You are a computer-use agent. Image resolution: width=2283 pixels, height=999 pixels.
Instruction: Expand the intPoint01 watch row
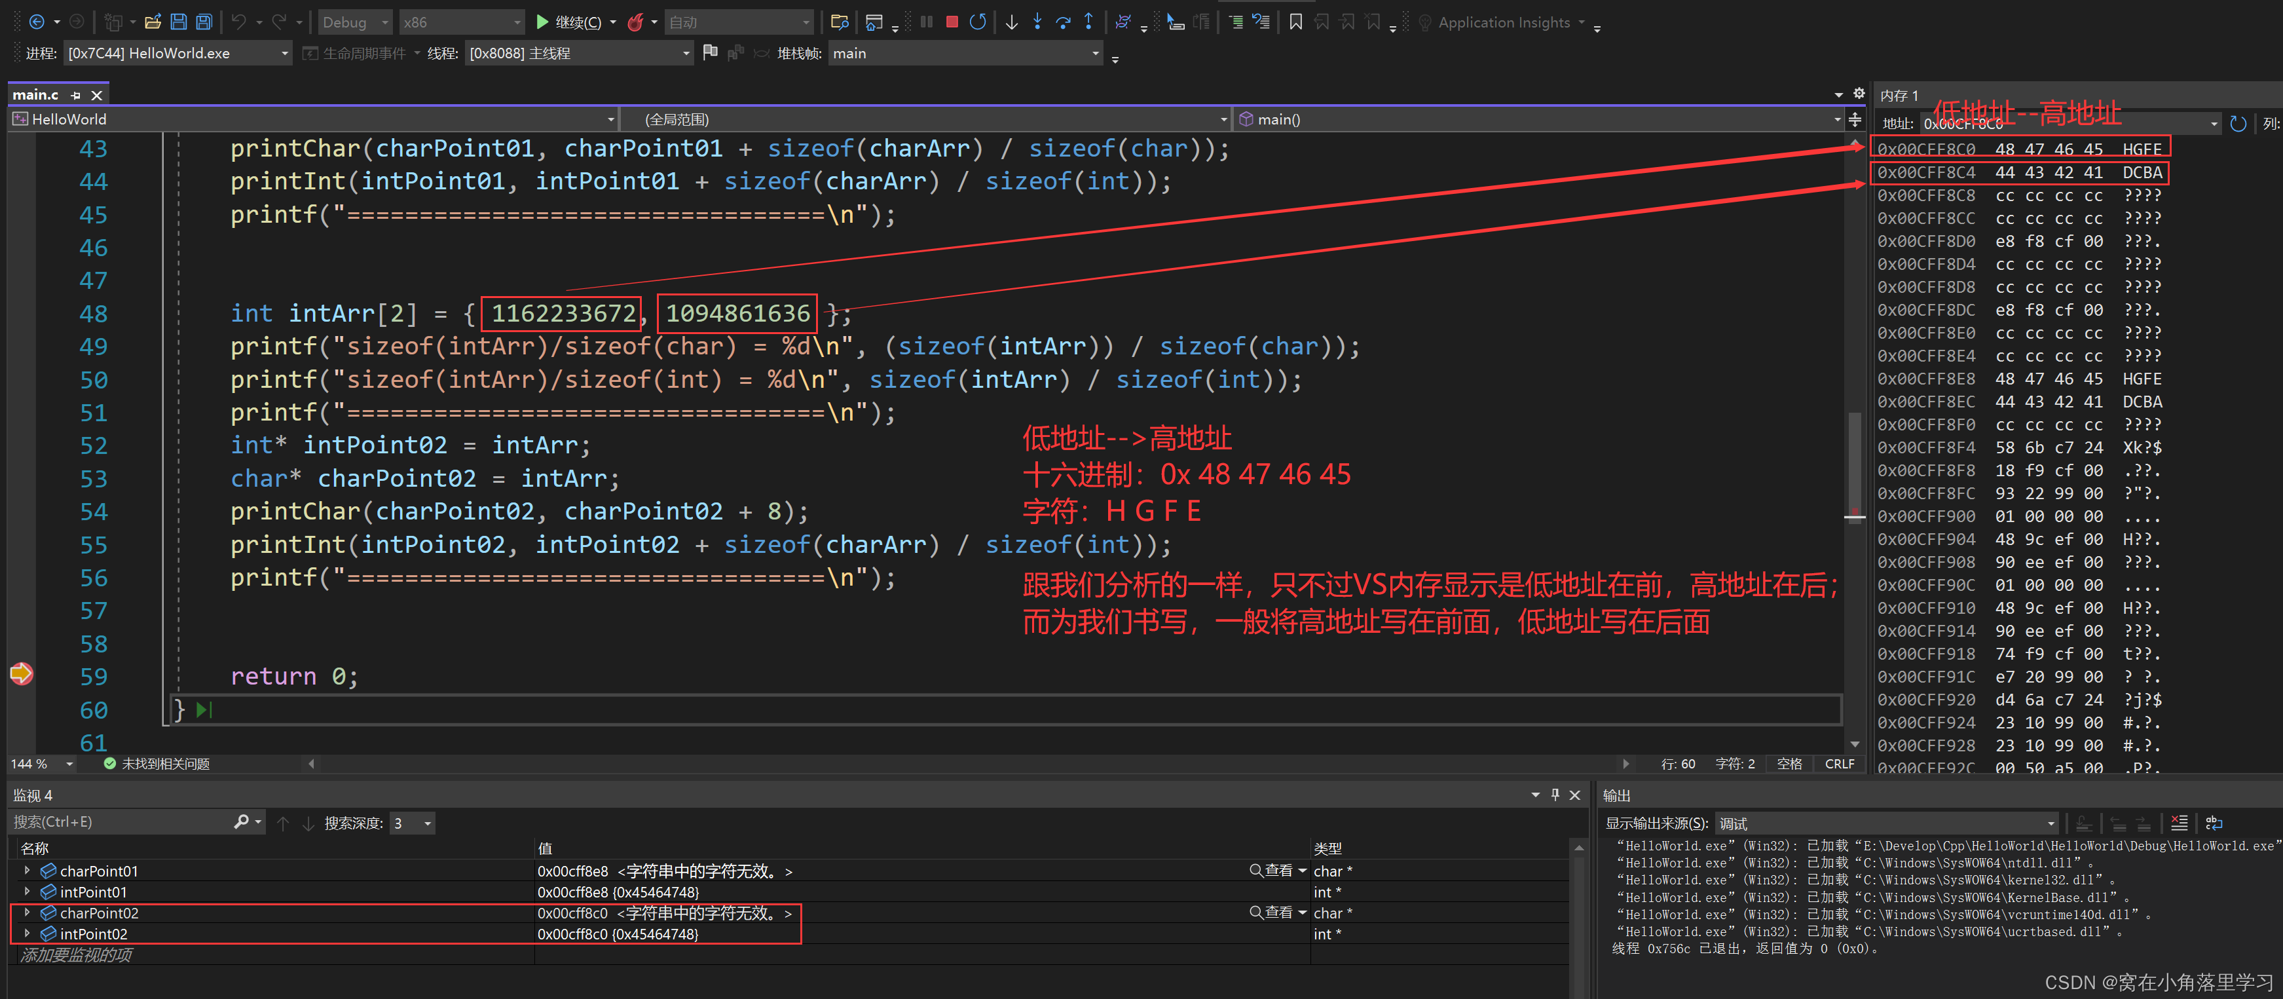click(28, 892)
